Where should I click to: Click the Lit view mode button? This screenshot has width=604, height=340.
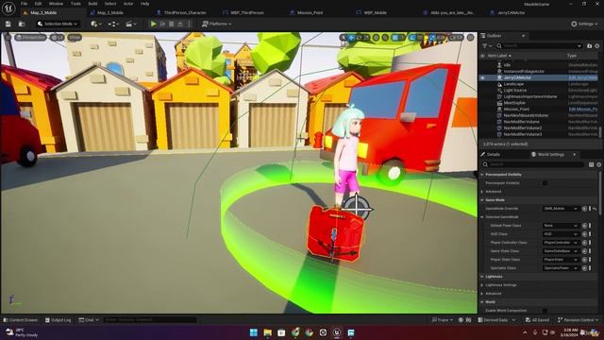[57, 37]
